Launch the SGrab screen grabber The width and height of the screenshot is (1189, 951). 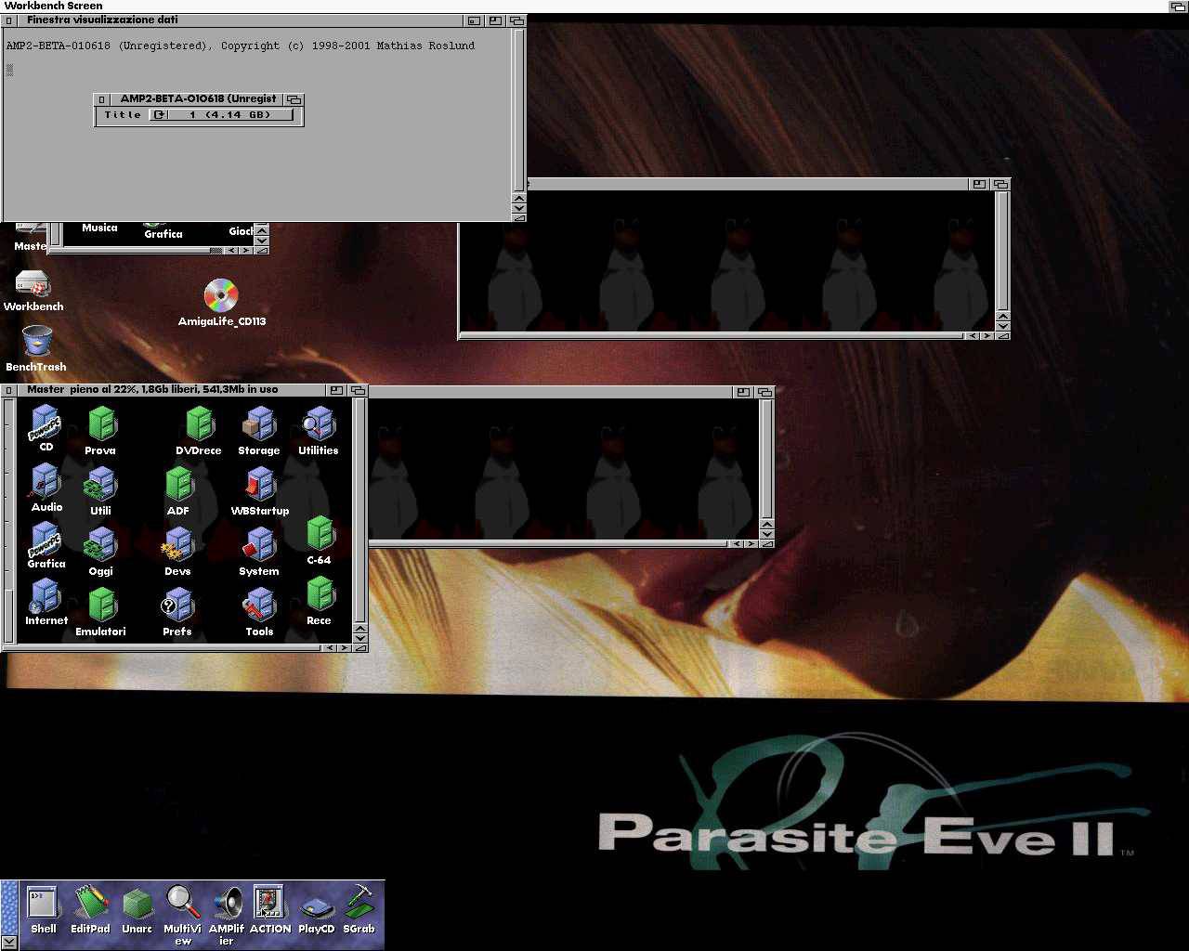pyautogui.click(x=359, y=904)
